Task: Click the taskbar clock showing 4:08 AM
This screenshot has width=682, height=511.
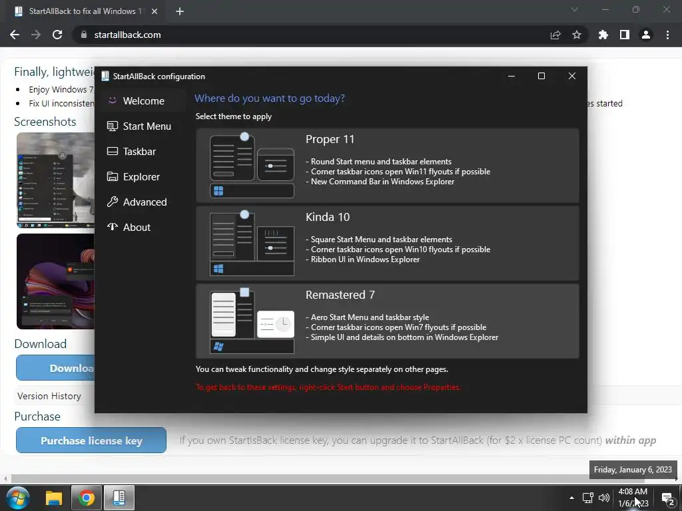Action: [x=633, y=498]
